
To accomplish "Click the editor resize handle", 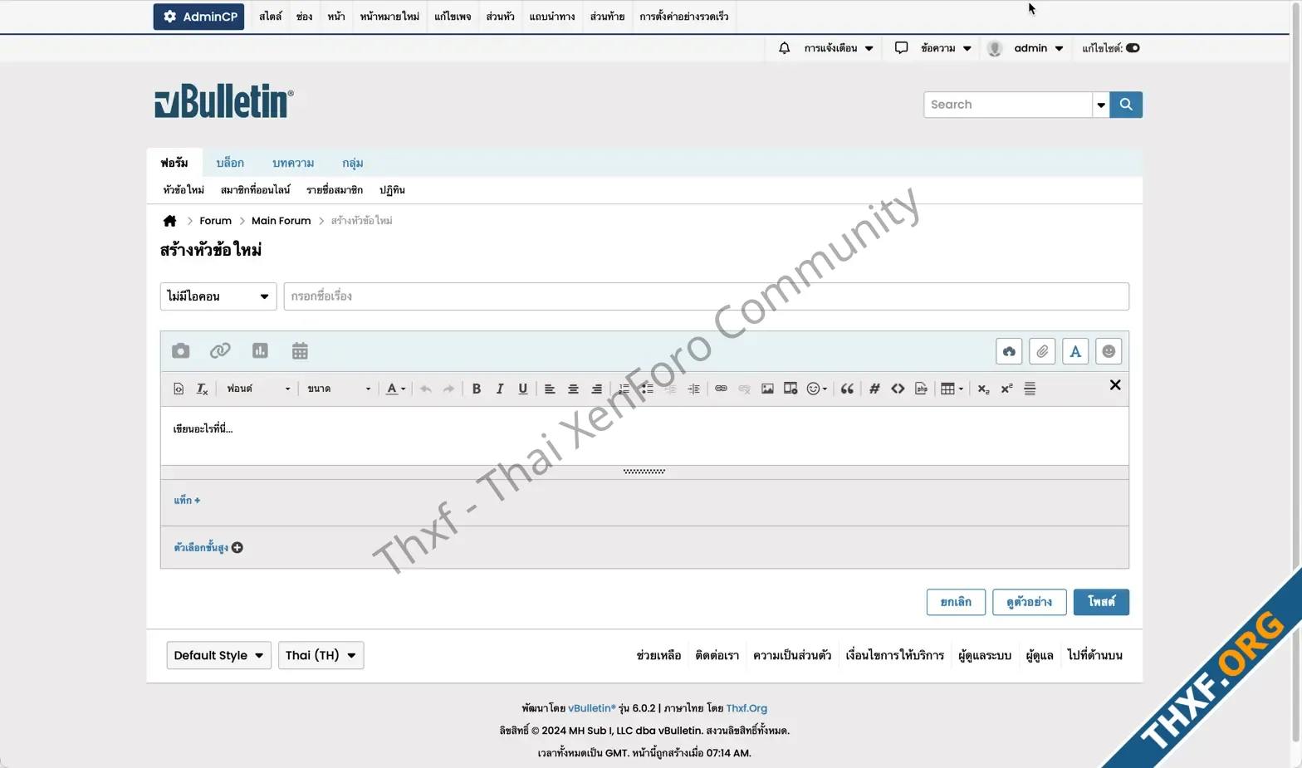I will [644, 472].
